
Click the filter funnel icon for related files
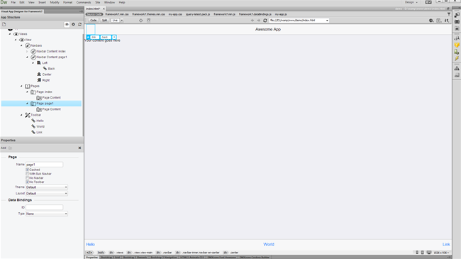(449, 14)
